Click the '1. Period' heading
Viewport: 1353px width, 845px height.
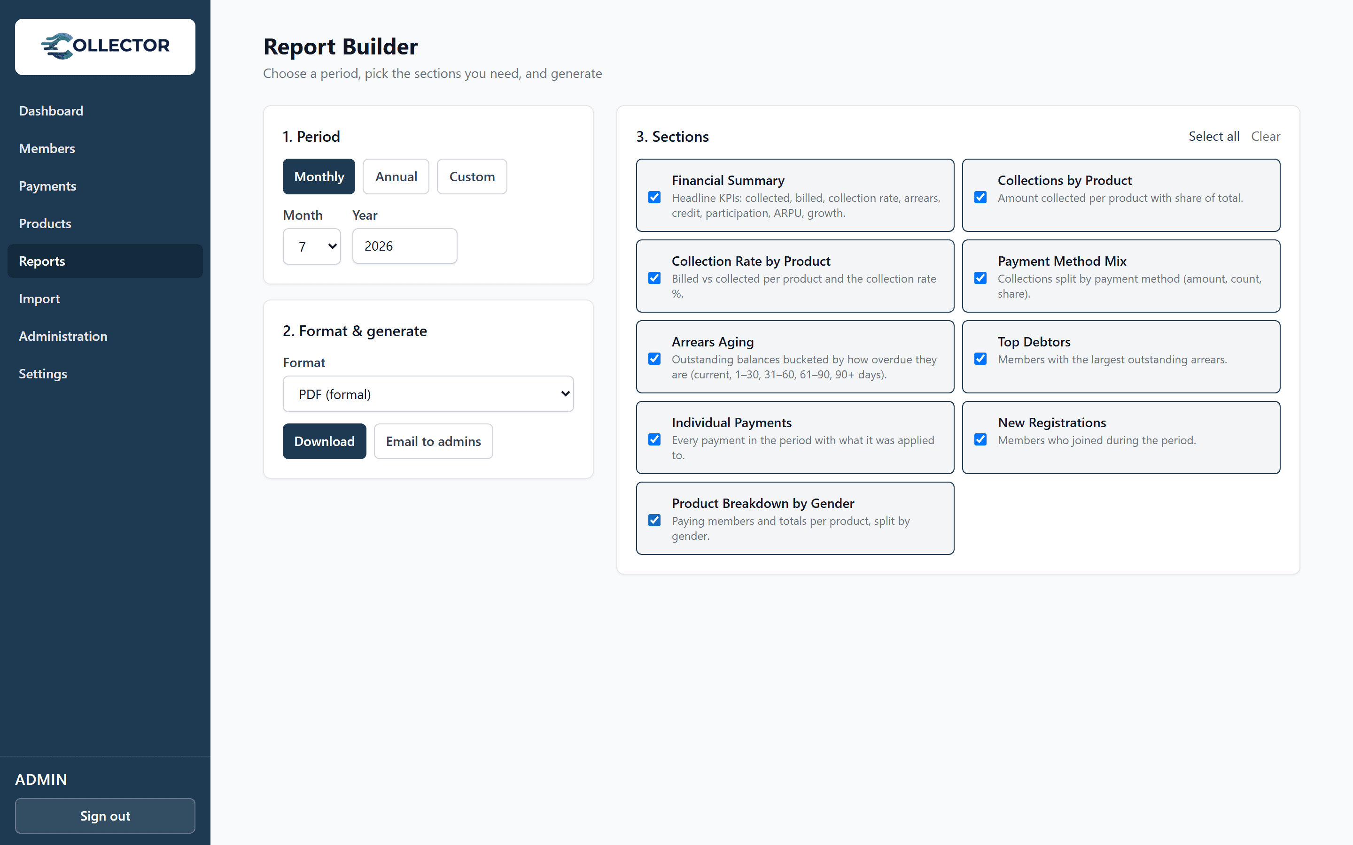point(311,136)
